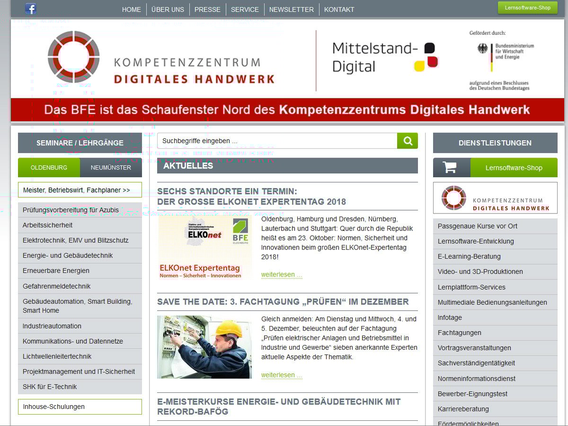Image resolution: width=568 pixels, height=426 pixels.
Task: Open the Fachtagung Prüfen im Dezember headline
Action: [x=283, y=302]
